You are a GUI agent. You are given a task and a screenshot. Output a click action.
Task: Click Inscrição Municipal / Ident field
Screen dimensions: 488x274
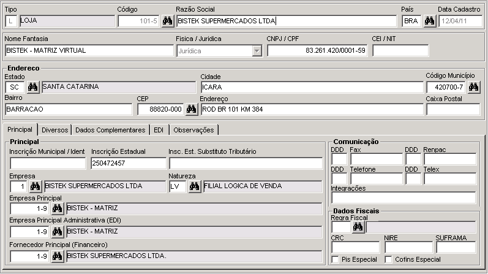pyautogui.click(x=48, y=163)
